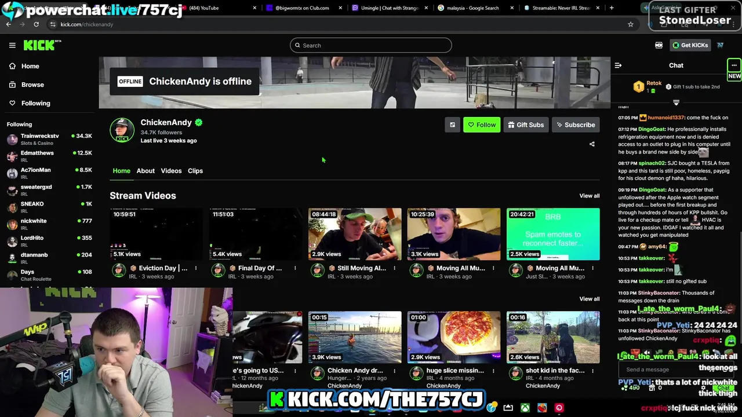
Task: Click the Get KICKs button
Action: tap(690, 45)
